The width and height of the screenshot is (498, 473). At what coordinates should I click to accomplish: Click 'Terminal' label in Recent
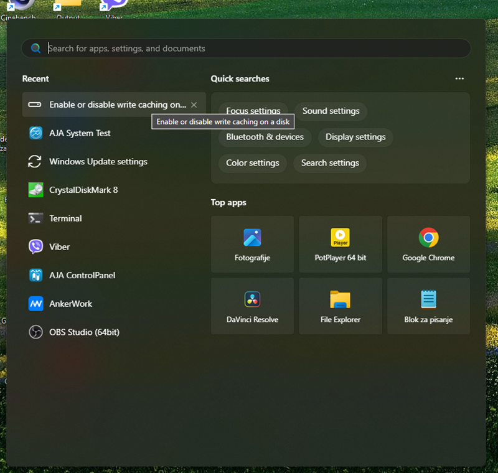point(65,218)
